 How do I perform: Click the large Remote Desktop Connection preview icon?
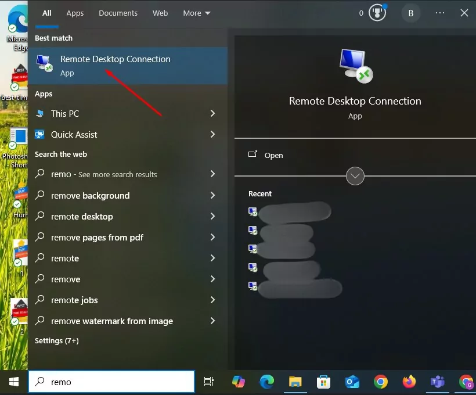(x=356, y=66)
